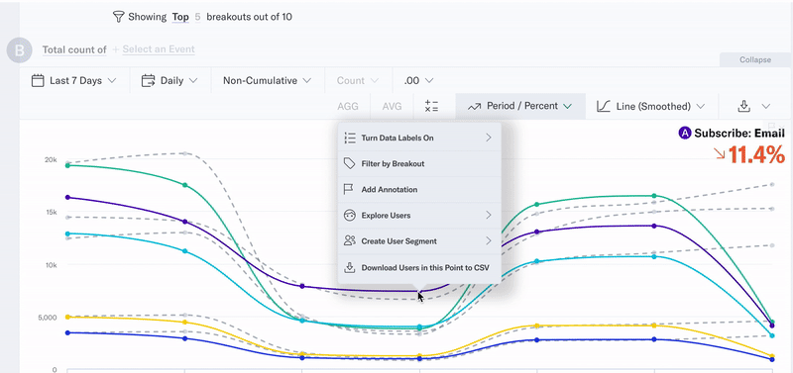Click the download chart icon
The image size is (793, 373).
point(743,106)
